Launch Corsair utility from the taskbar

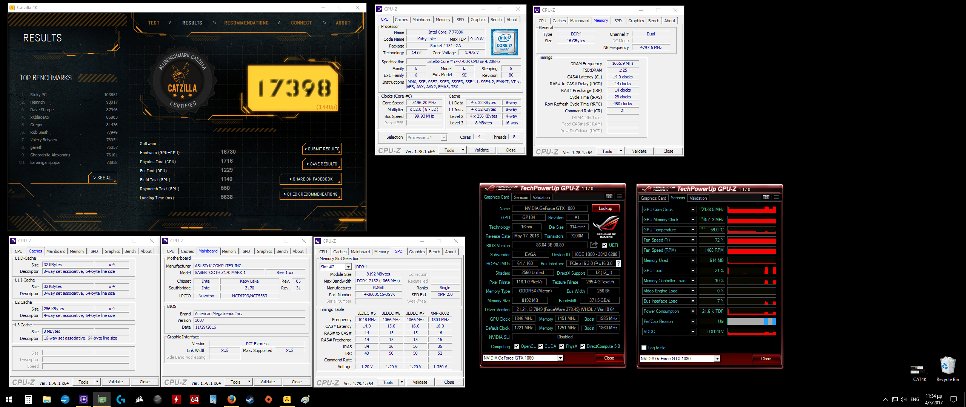pos(139,399)
